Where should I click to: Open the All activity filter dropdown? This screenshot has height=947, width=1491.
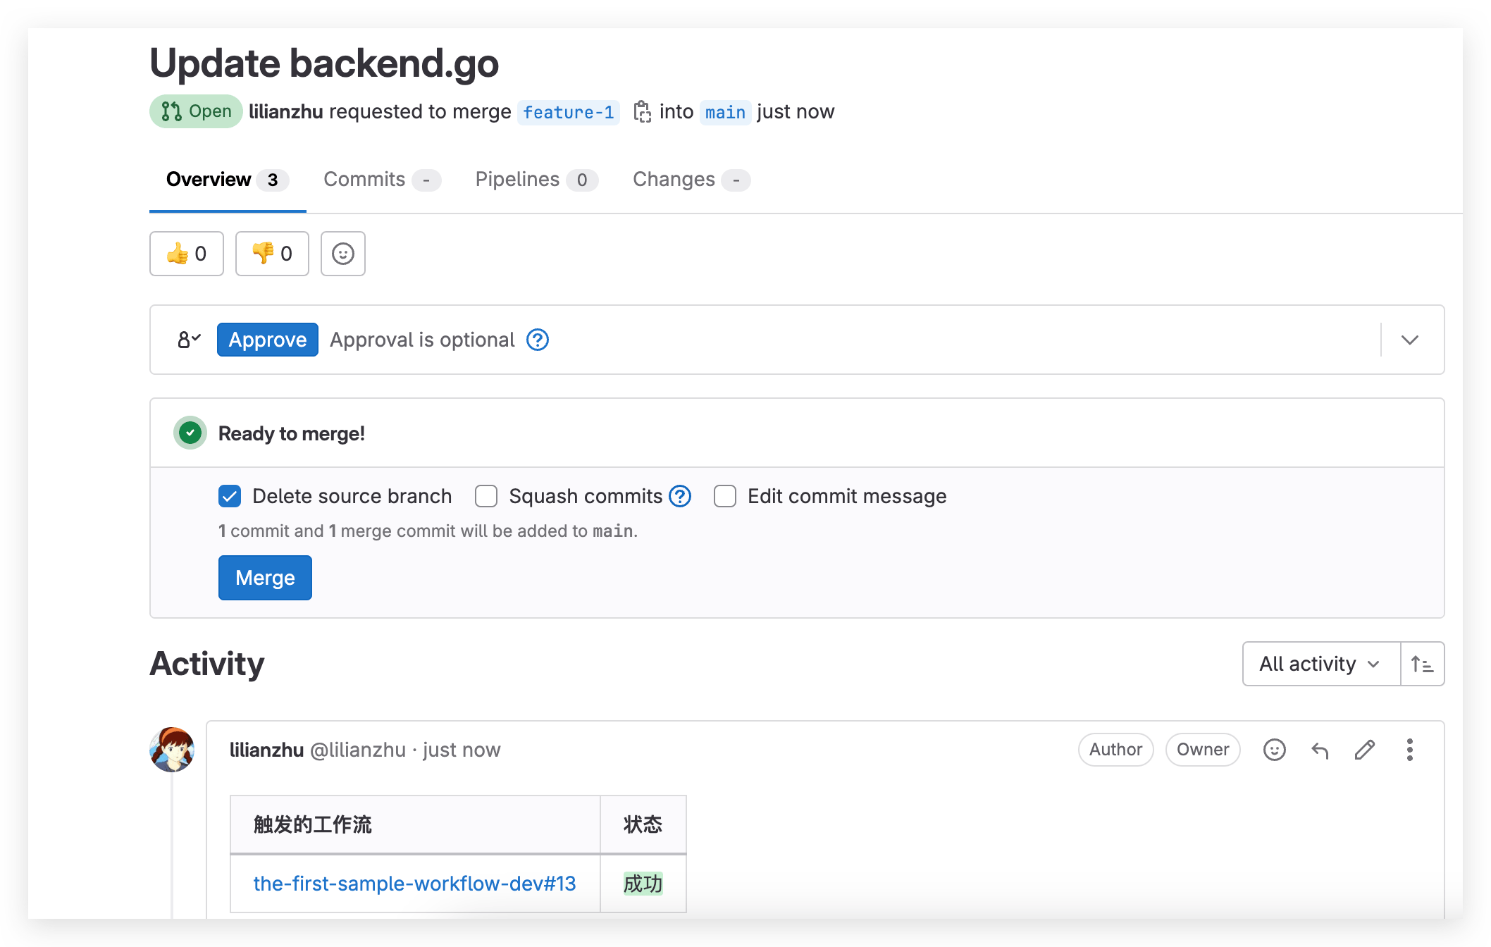[x=1320, y=664]
